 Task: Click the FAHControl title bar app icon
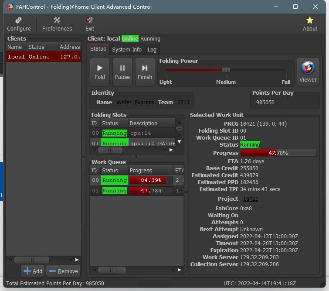click(10, 7)
